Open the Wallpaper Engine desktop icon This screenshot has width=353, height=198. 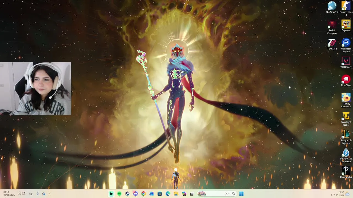click(x=346, y=46)
